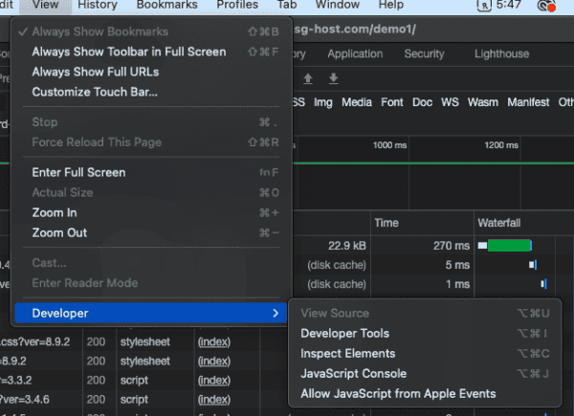Filter network requests by Media
The image size is (574, 416).
pyautogui.click(x=357, y=102)
